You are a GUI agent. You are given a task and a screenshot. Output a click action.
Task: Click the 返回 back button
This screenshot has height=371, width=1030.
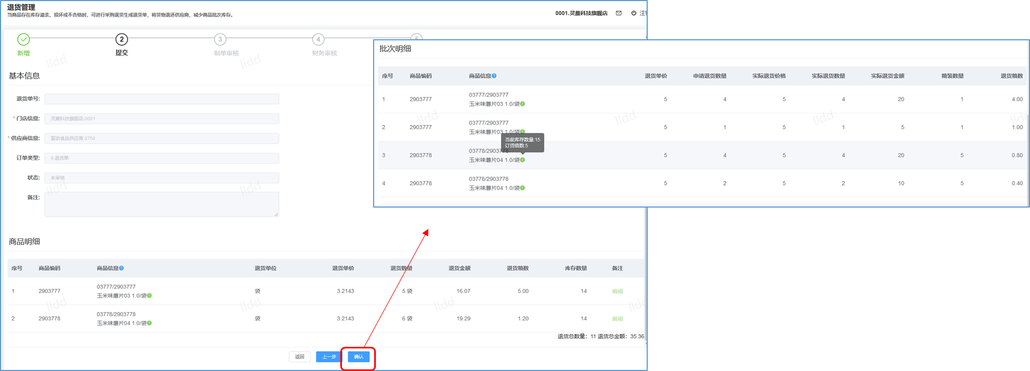click(300, 356)
